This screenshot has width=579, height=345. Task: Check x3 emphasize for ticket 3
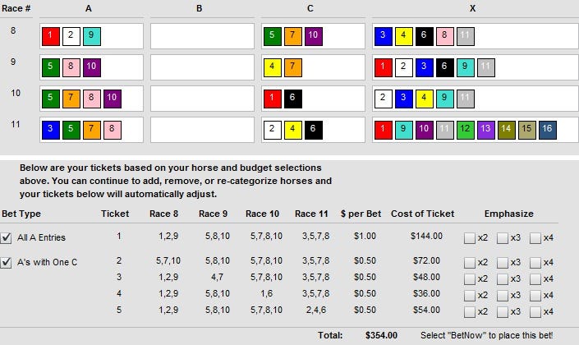502,278
